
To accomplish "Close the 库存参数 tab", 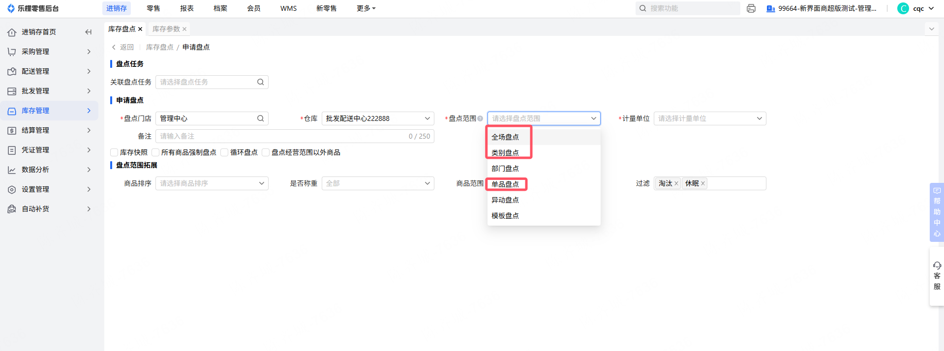I will click(184, 29).
